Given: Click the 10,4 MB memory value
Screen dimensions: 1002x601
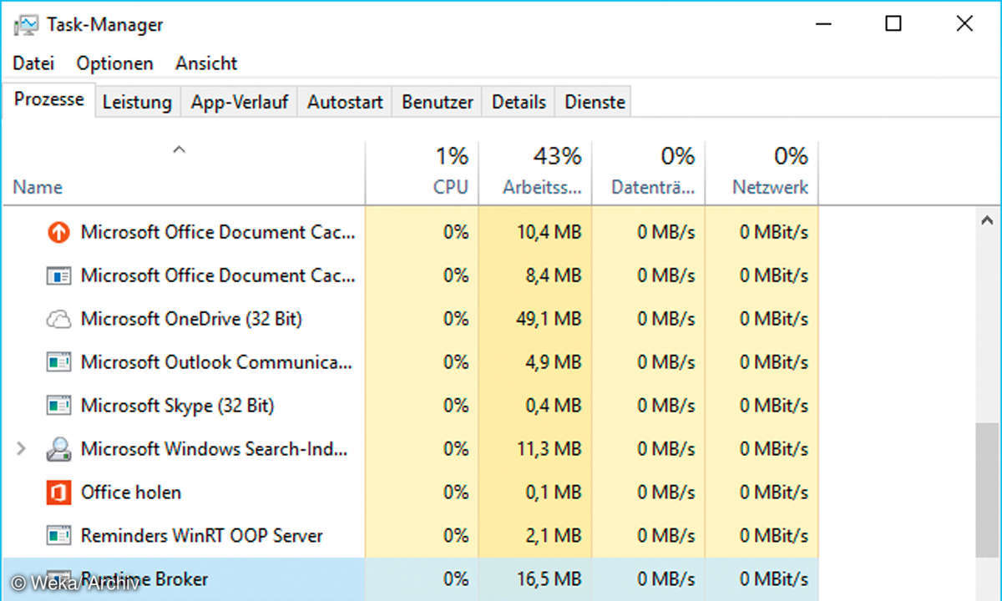Looking at the screenshot, I should 549,232.
